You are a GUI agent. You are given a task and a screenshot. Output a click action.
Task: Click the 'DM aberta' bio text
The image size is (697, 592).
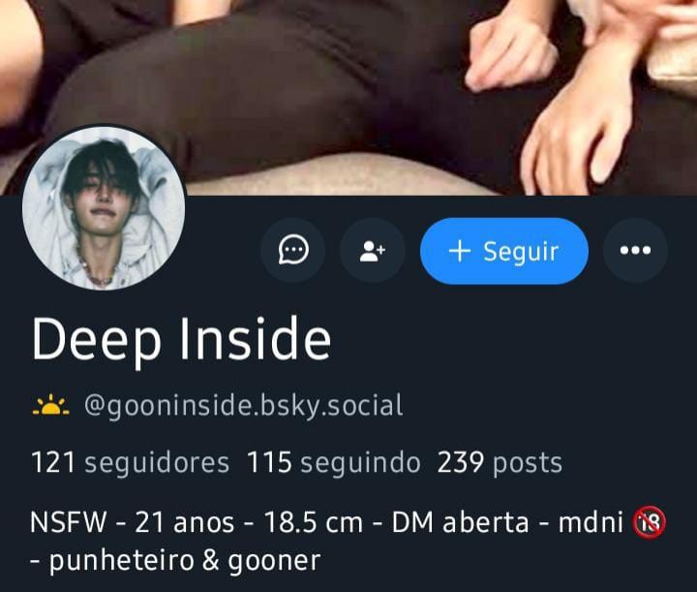coord(460,522)
